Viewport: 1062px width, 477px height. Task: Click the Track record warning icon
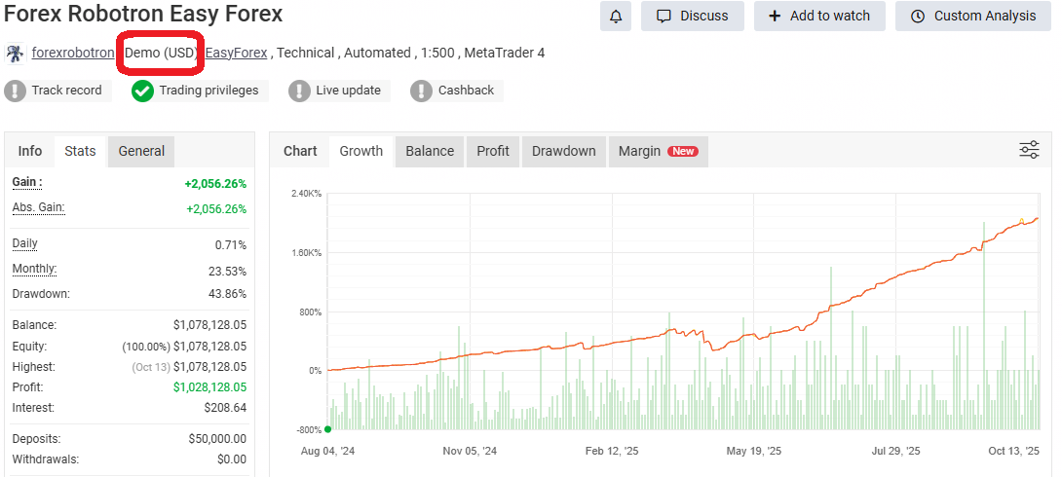(15, 91)
